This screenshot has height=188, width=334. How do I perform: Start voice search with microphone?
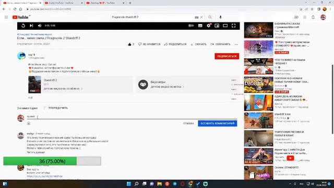(220, 17)
